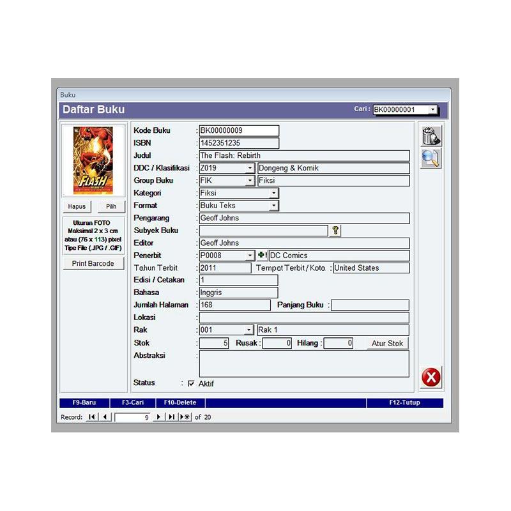Image resolution: width=511 pixels, height=511 pixels.
Task: Toggle the Aktif status checkbox
Action: coord(191,384)
